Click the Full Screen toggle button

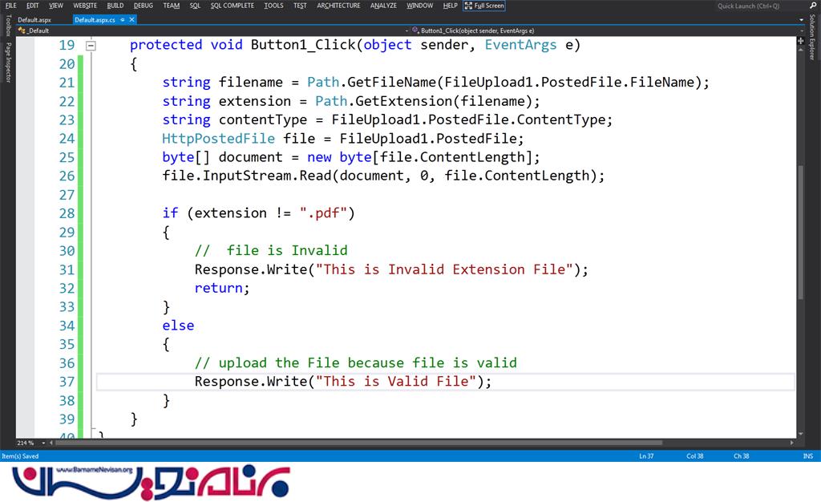(484, 6)
